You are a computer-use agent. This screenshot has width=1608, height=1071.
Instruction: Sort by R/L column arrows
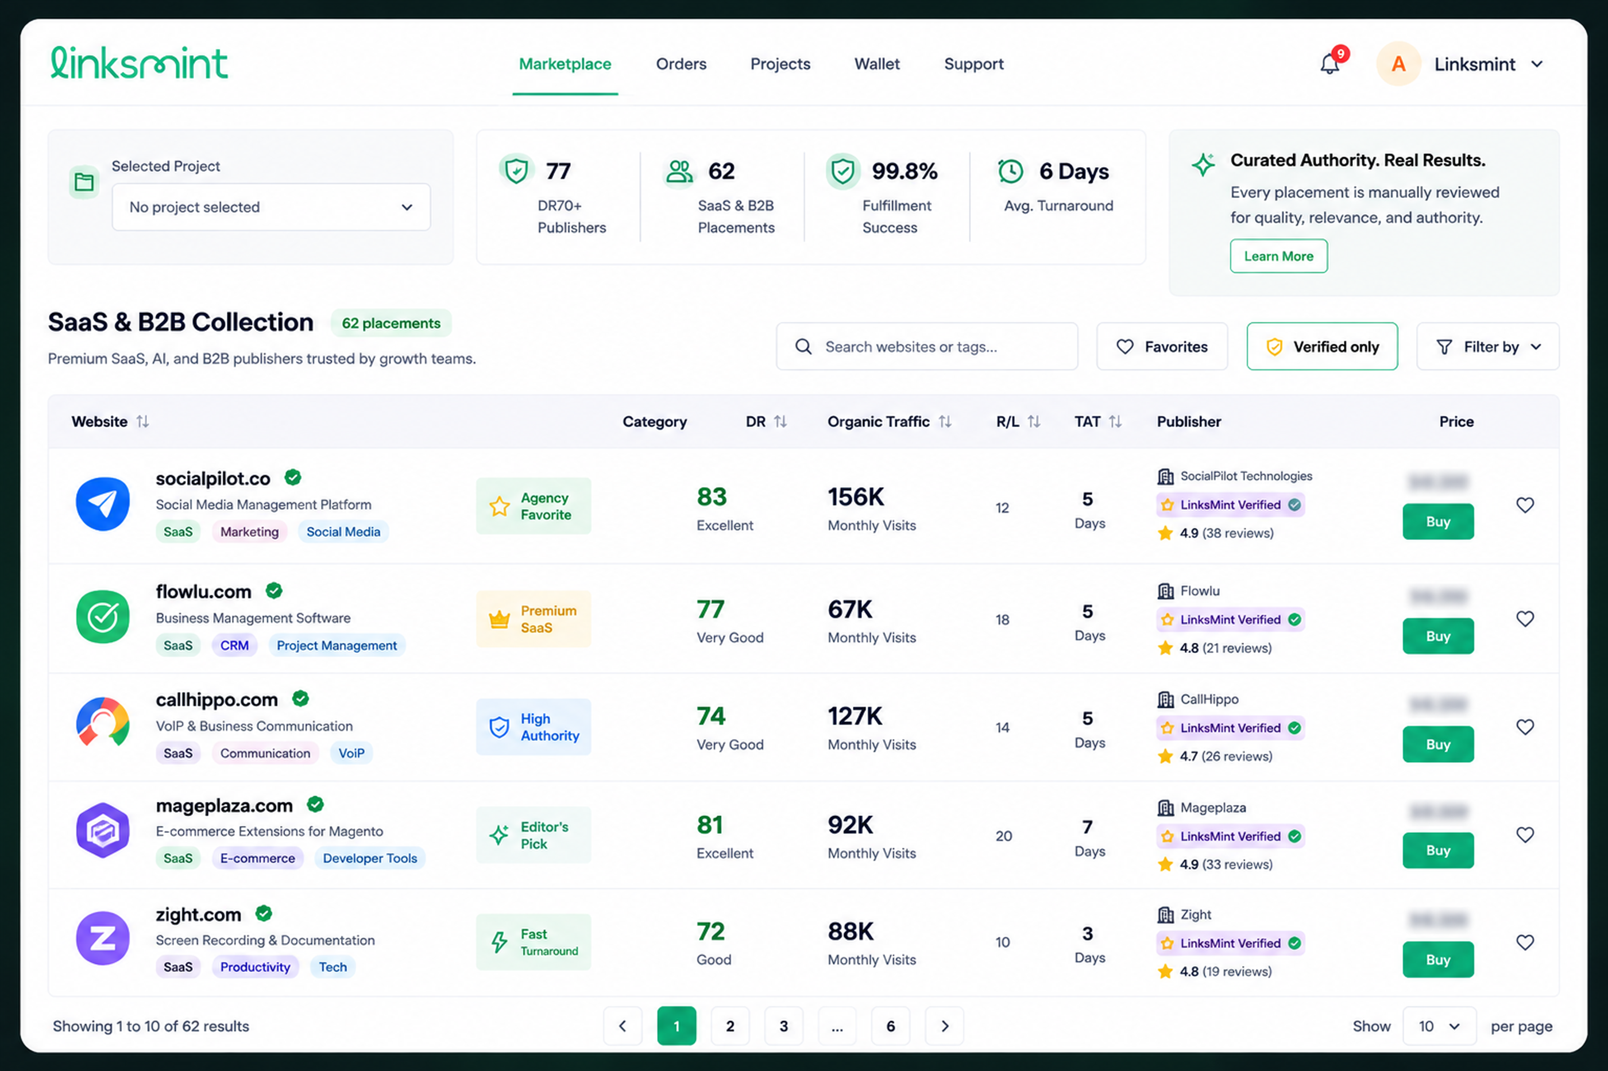point(1034,421)
